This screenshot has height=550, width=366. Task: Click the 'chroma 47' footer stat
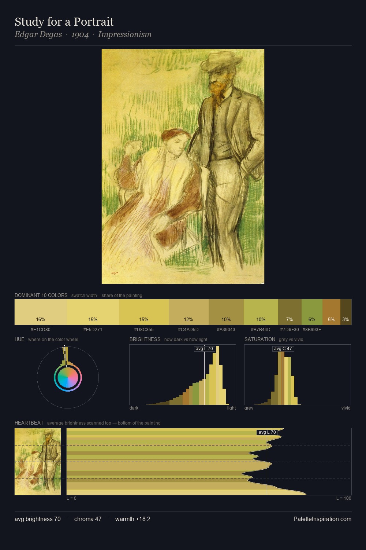pos(88,519)
